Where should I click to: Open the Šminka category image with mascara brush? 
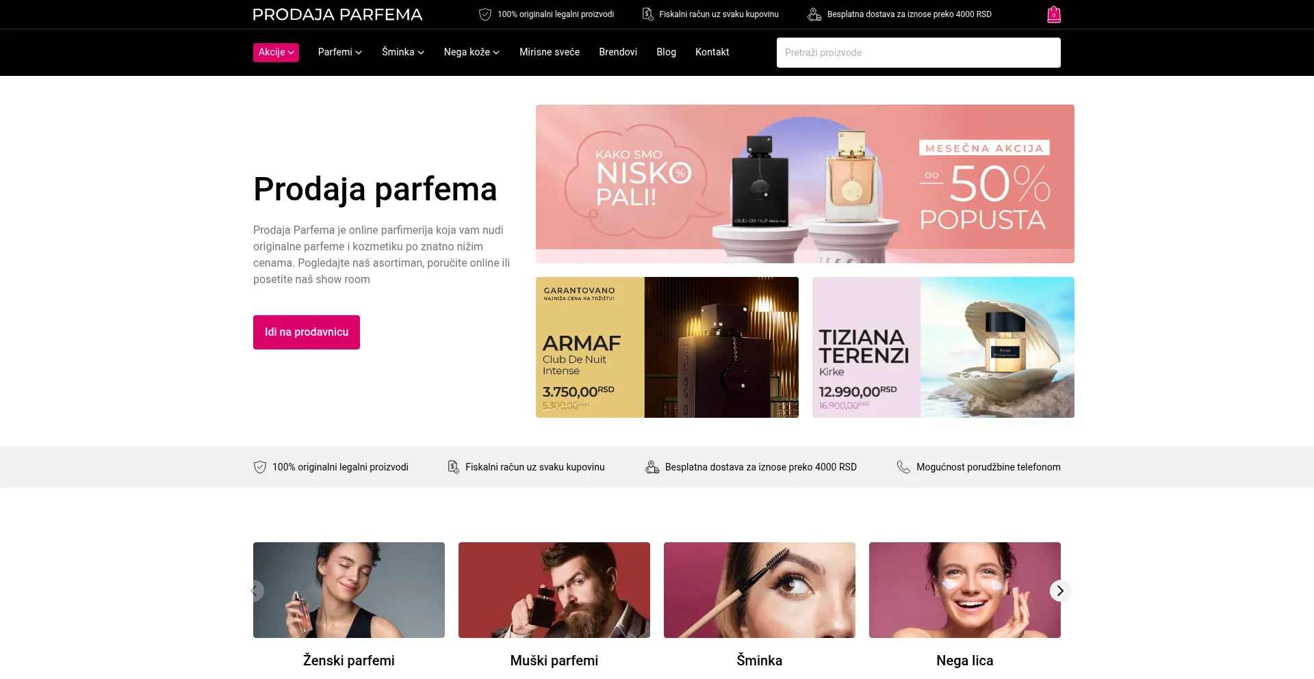pos(760,590)
